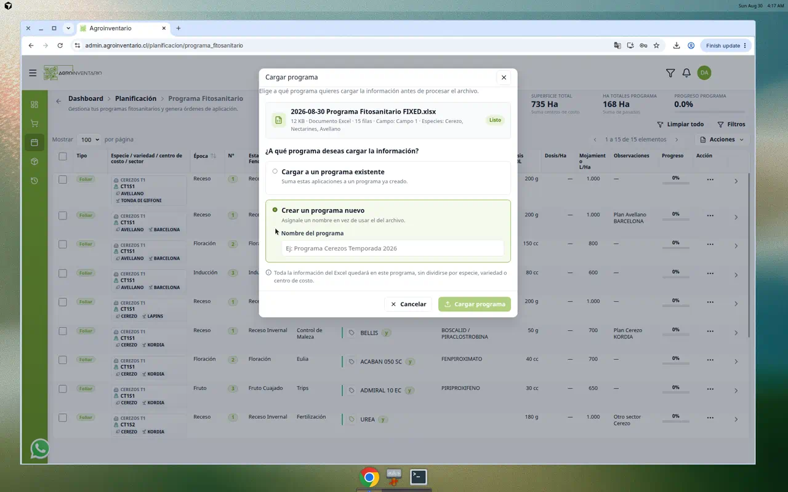Open history clock icon in sidebar

[x=34, y=181]
